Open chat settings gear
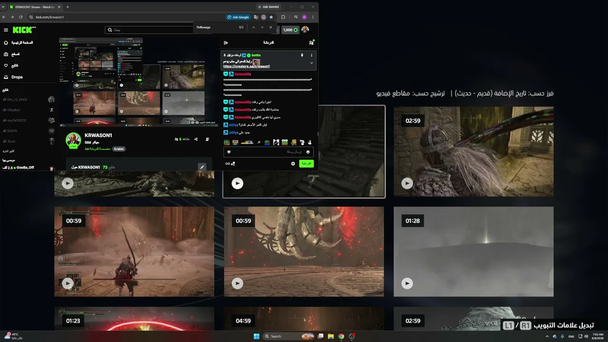 [293, 163]
